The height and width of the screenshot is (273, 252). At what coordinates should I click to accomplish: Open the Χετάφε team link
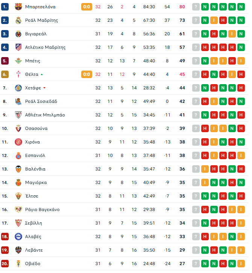[x=33, y=88]
